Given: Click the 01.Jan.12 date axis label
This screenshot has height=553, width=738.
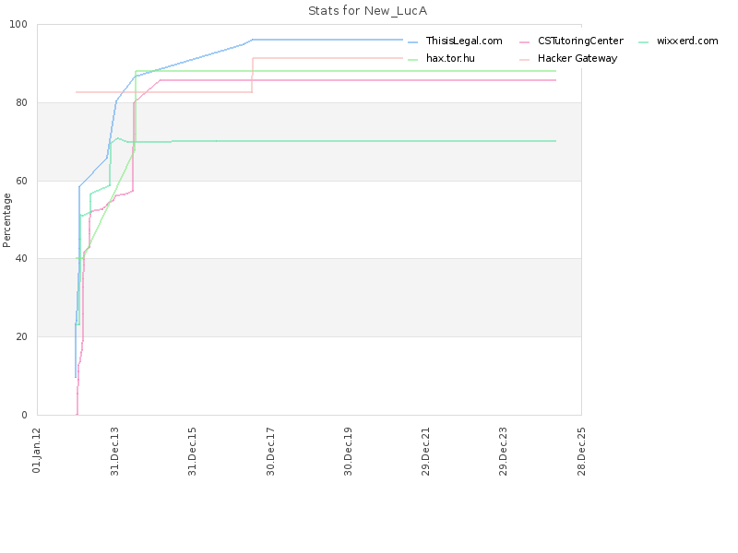Looking at the screenshot, I should click(x=37, y=450).
